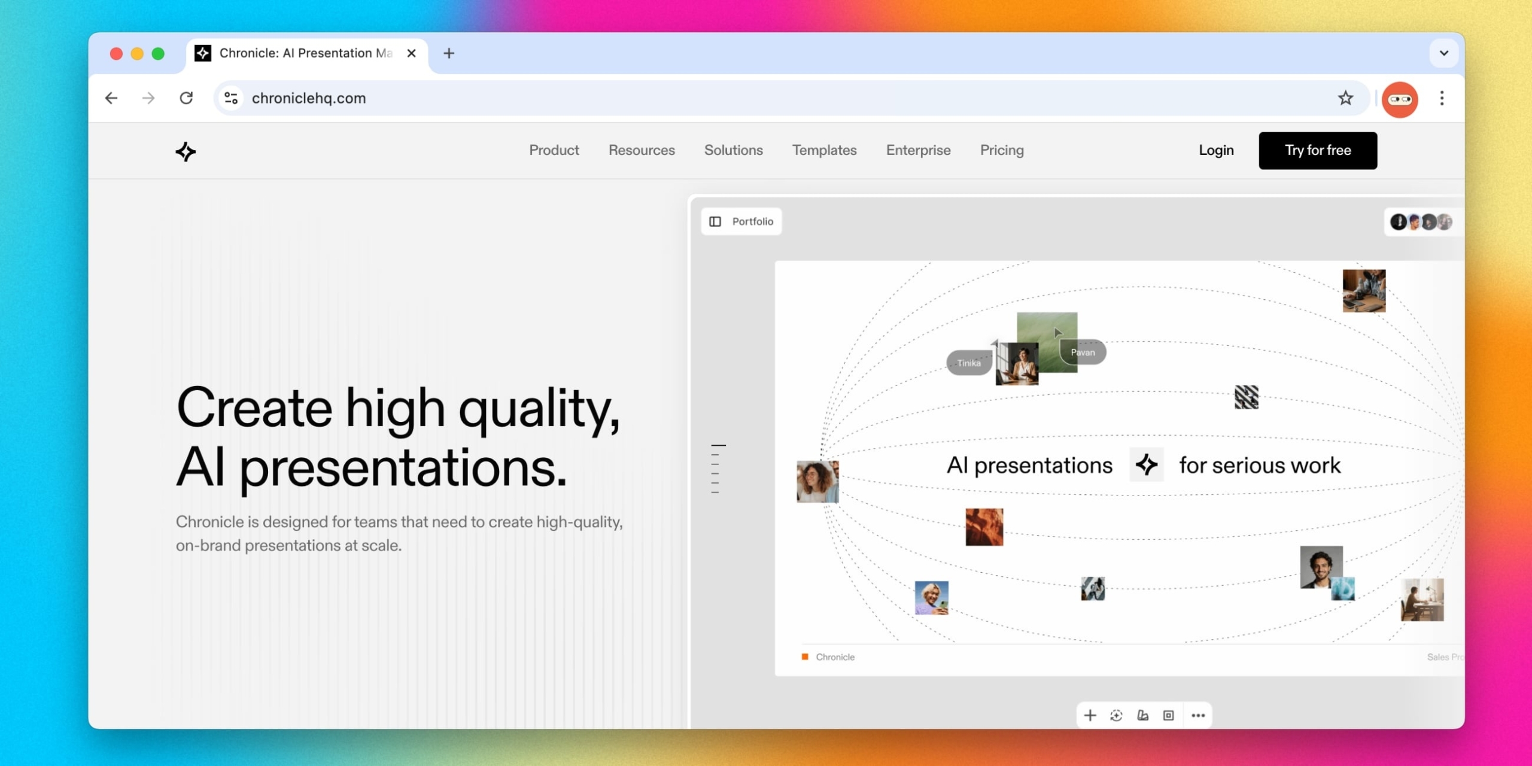This screenshot has width=1532, height=766.
Task: Click the Try for free button
Action: click(1317, 150)
